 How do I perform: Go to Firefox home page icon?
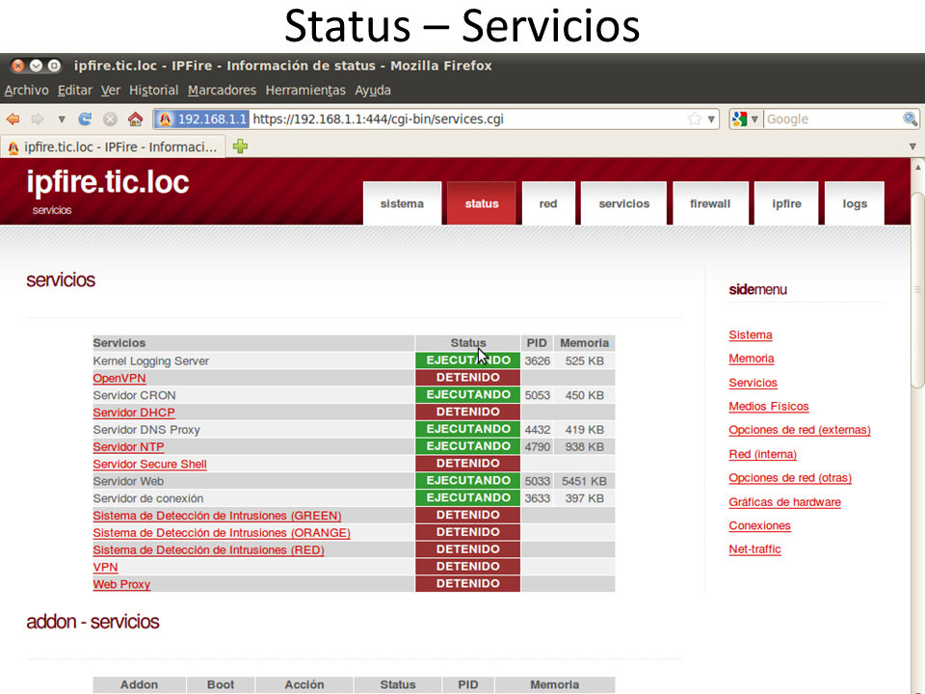(x=135, y=120)
